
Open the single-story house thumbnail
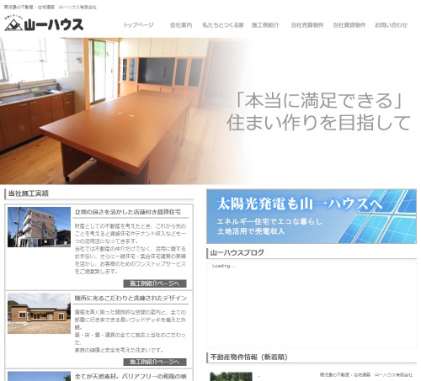point(39,314)
